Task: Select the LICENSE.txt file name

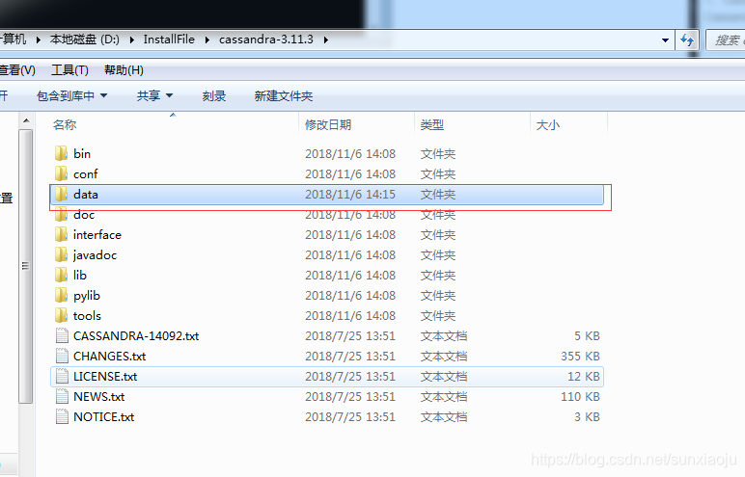Action: click(x=105, y=377)
